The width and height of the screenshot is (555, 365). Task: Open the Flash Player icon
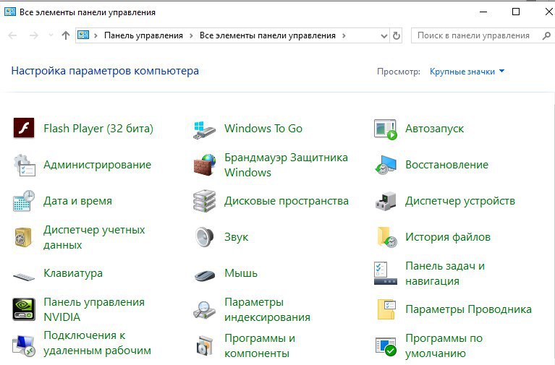[x=24, y=128]
